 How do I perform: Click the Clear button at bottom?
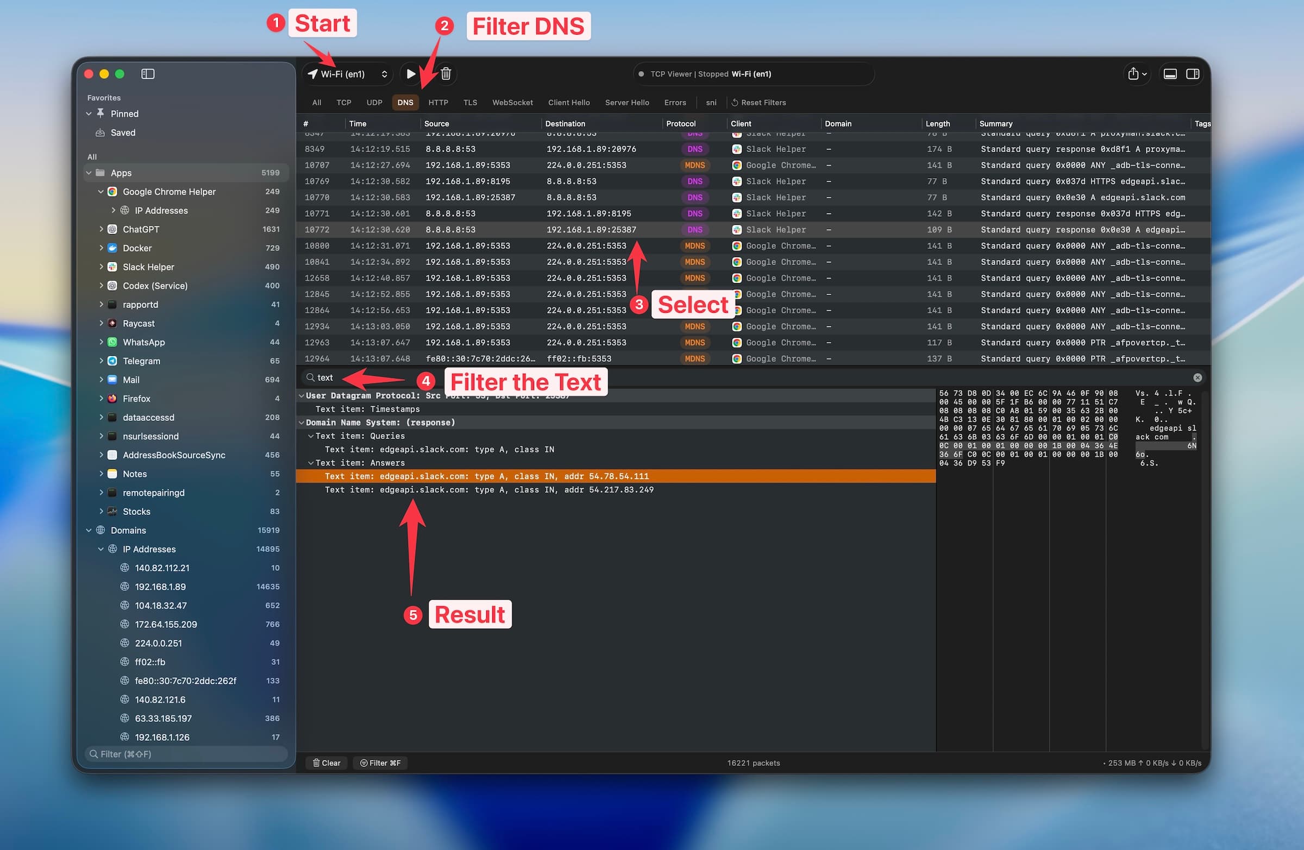click(x=327, y=763)
